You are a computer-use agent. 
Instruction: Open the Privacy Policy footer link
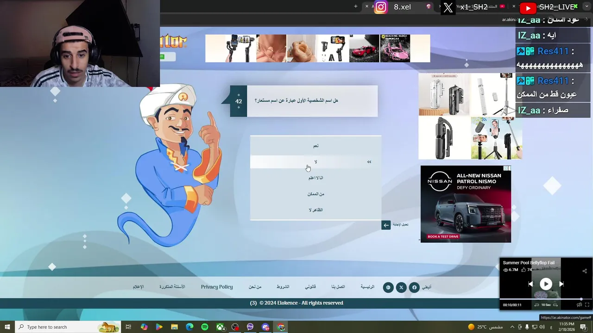tap(217, 287)
